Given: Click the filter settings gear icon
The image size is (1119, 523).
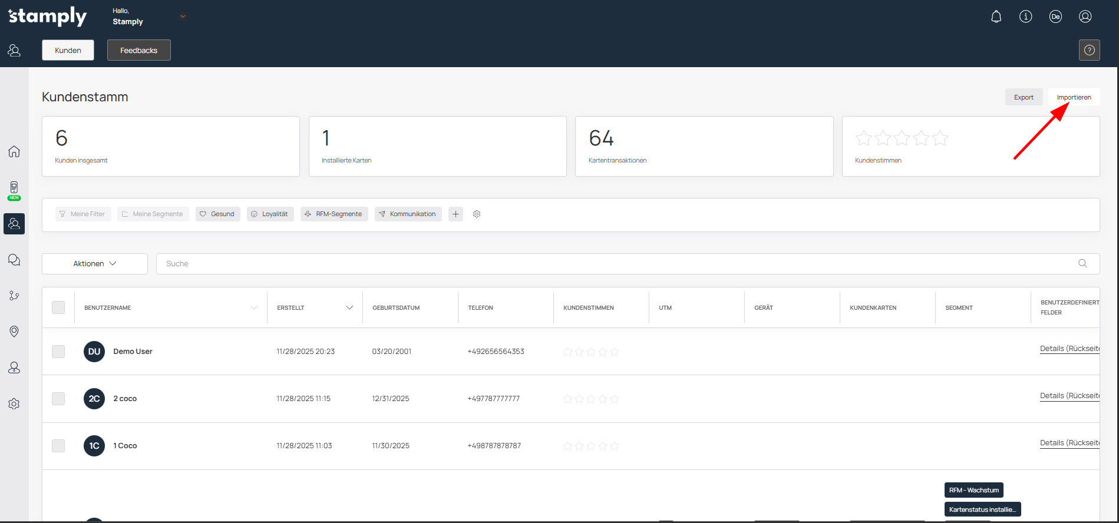Looking at the screenshot, I should click(x=477, y=214).
